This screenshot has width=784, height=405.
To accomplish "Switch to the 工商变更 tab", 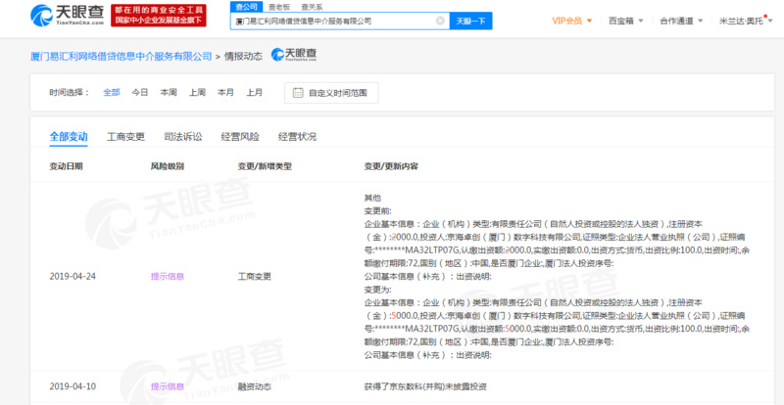I will (x=126, y=137).
